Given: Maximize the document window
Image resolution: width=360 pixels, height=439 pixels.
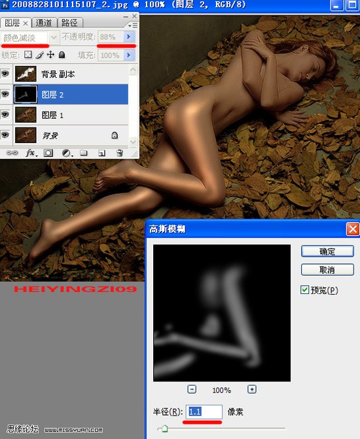Looking at the screenshot, I should coord(352,5).
